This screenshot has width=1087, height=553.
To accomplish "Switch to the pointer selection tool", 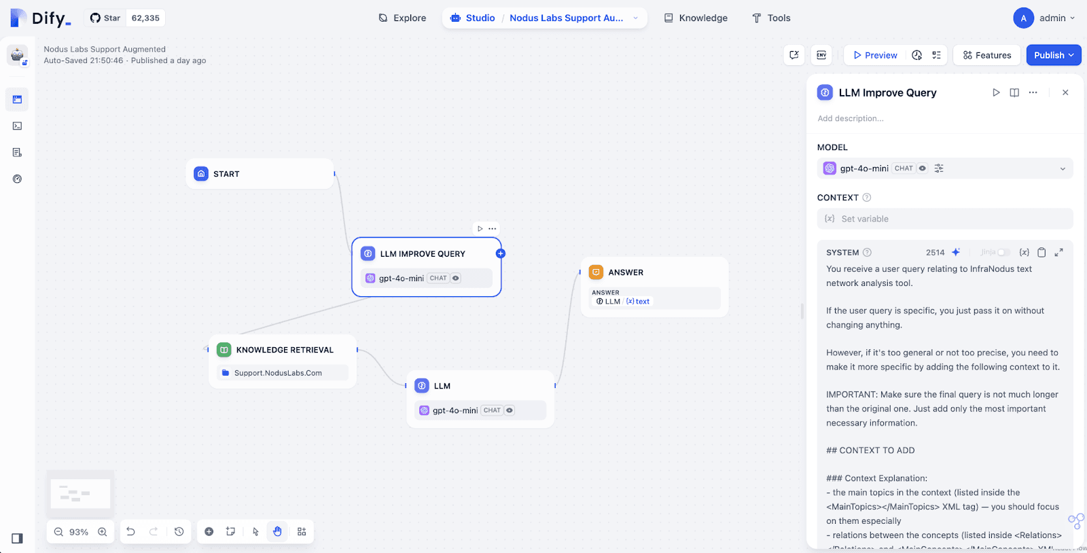I will (255, 532).
